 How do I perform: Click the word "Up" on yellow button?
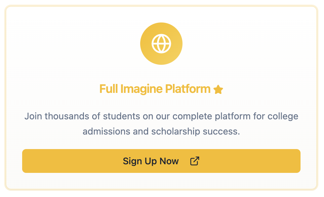(151, 161)
